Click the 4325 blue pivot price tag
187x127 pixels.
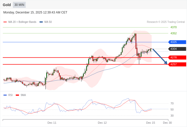tap(177, 42)
